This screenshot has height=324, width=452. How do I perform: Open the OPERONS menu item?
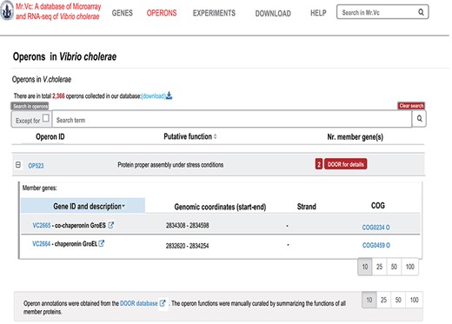tap(162, 13)
